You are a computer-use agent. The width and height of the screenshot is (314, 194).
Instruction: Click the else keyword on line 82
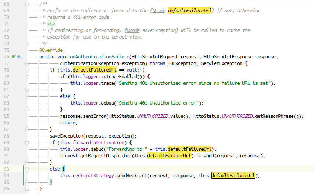click(x=65, y=96)
